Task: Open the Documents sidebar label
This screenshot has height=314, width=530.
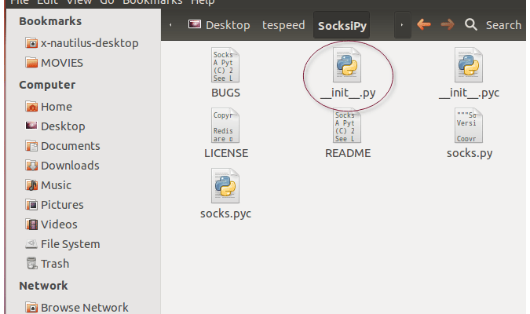Action: 71,146
